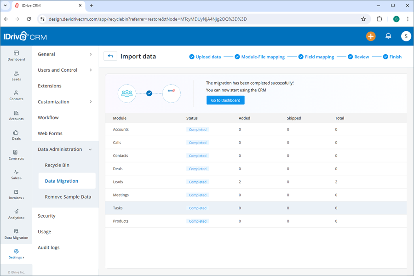Image resolution: width=414 pixels, height=276 pixels.
Task: Open the Recycle Bin menu item
Action: click(57, 165)
